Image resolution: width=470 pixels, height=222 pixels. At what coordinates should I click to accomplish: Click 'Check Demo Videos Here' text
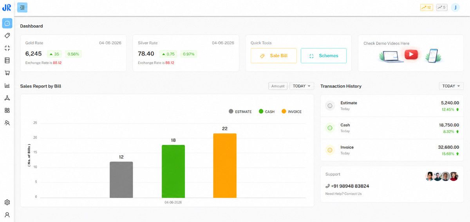[x=387, y=43]
